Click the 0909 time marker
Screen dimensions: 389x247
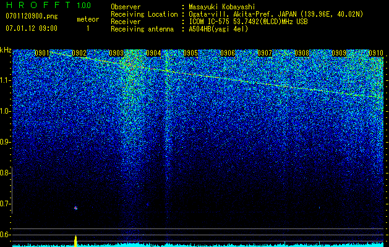pyautogui.click(x=339, y=53)
